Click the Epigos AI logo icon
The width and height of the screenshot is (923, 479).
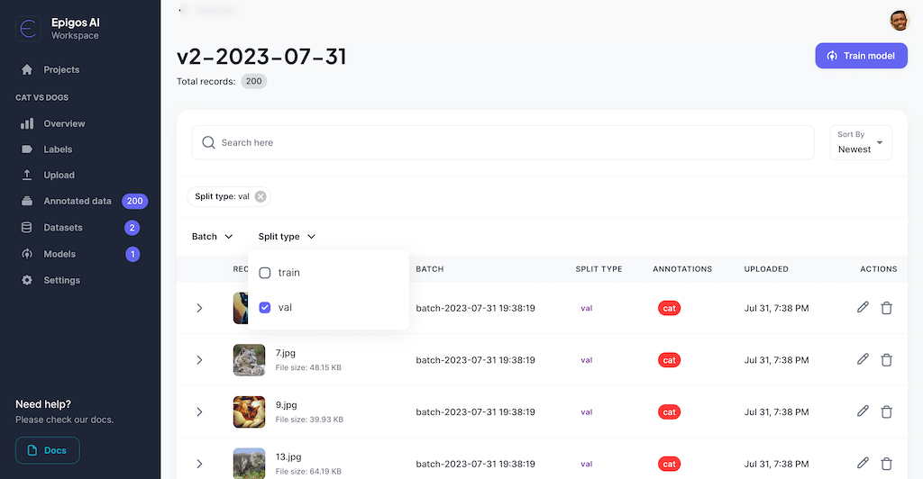coord(29,29)
